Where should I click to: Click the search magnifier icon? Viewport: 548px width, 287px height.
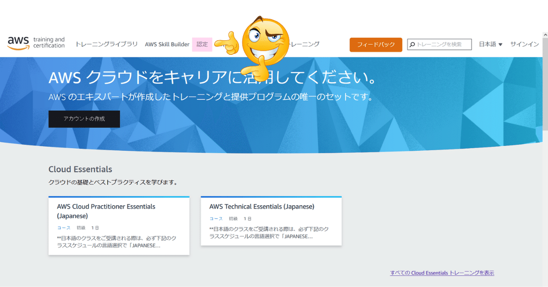pos(412,44)
